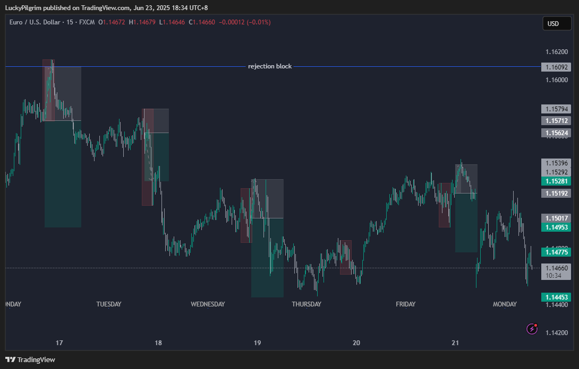Click the TUESDAY label on the time axis
This screenshot has width=579, height=369.
[x=109, y=304]
